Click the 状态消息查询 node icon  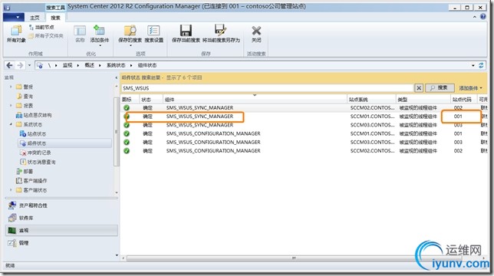pos(23,162)
